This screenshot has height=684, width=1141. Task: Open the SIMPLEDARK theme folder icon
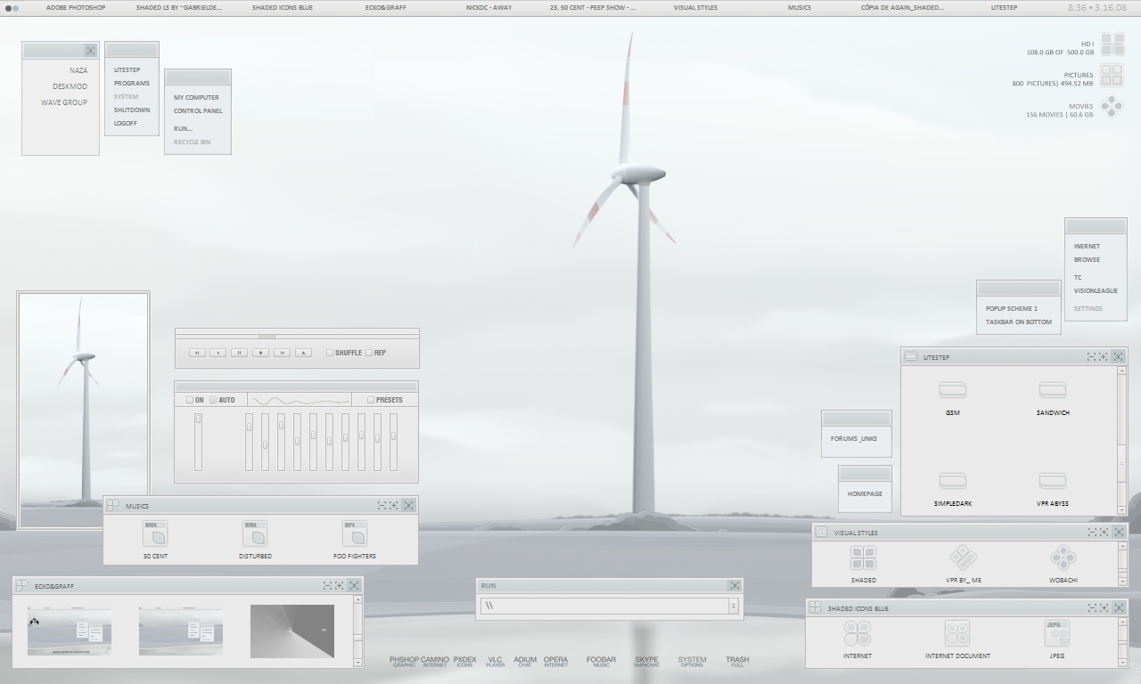(x=953, y=481)
